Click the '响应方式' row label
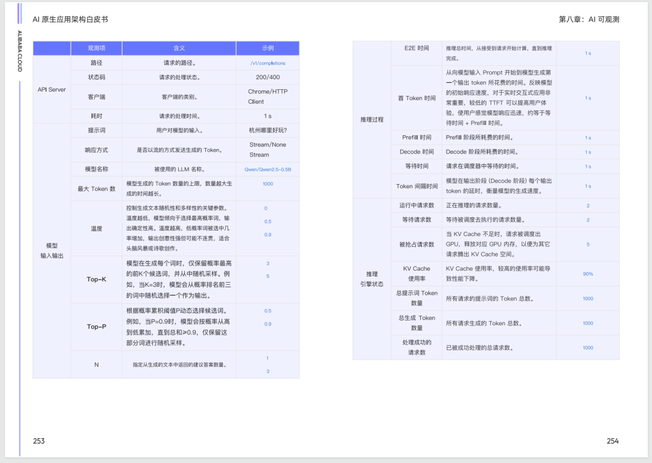 click(97, 150)
